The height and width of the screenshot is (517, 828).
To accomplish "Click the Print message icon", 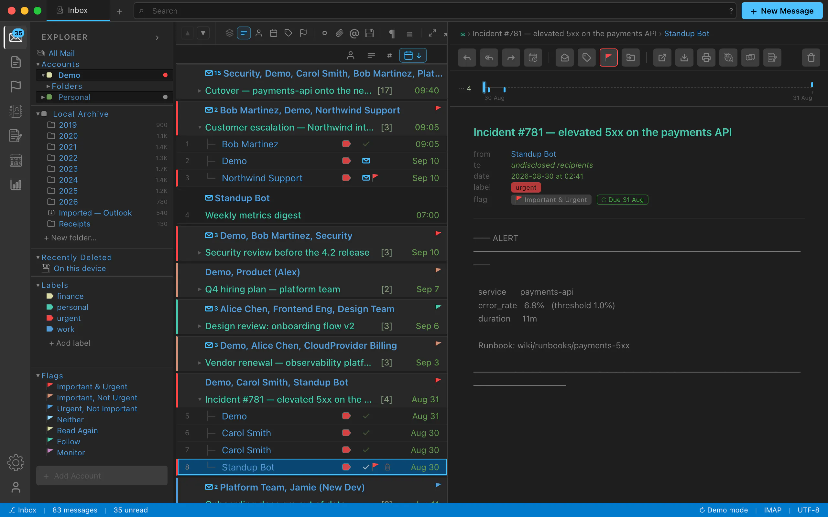I will tap(706, 58).
